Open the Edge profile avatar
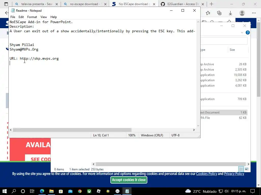Screen dimensions: 261x195 point(242,13)
